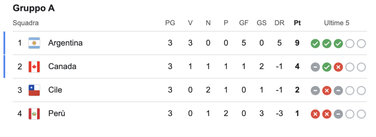Viewport: 376px width, 137px height.
Task: Click the Ultime 5 column header
Action: click(x=337, y=23)
